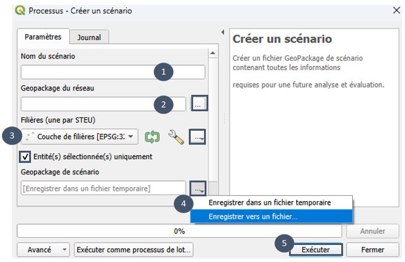Click the green iterate-over-layer arrows icon
This screenshot has width=405, height=262.
pos(152,137)
